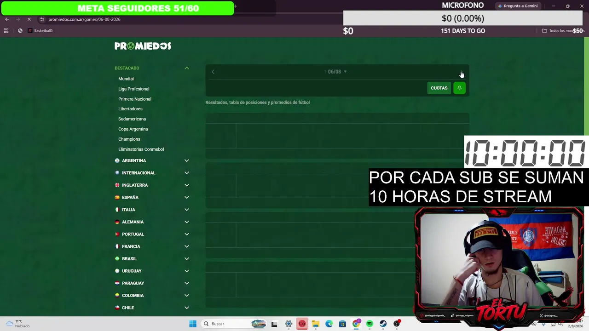Switch to Chrome in the taskbar

click(x=356, y=324)
